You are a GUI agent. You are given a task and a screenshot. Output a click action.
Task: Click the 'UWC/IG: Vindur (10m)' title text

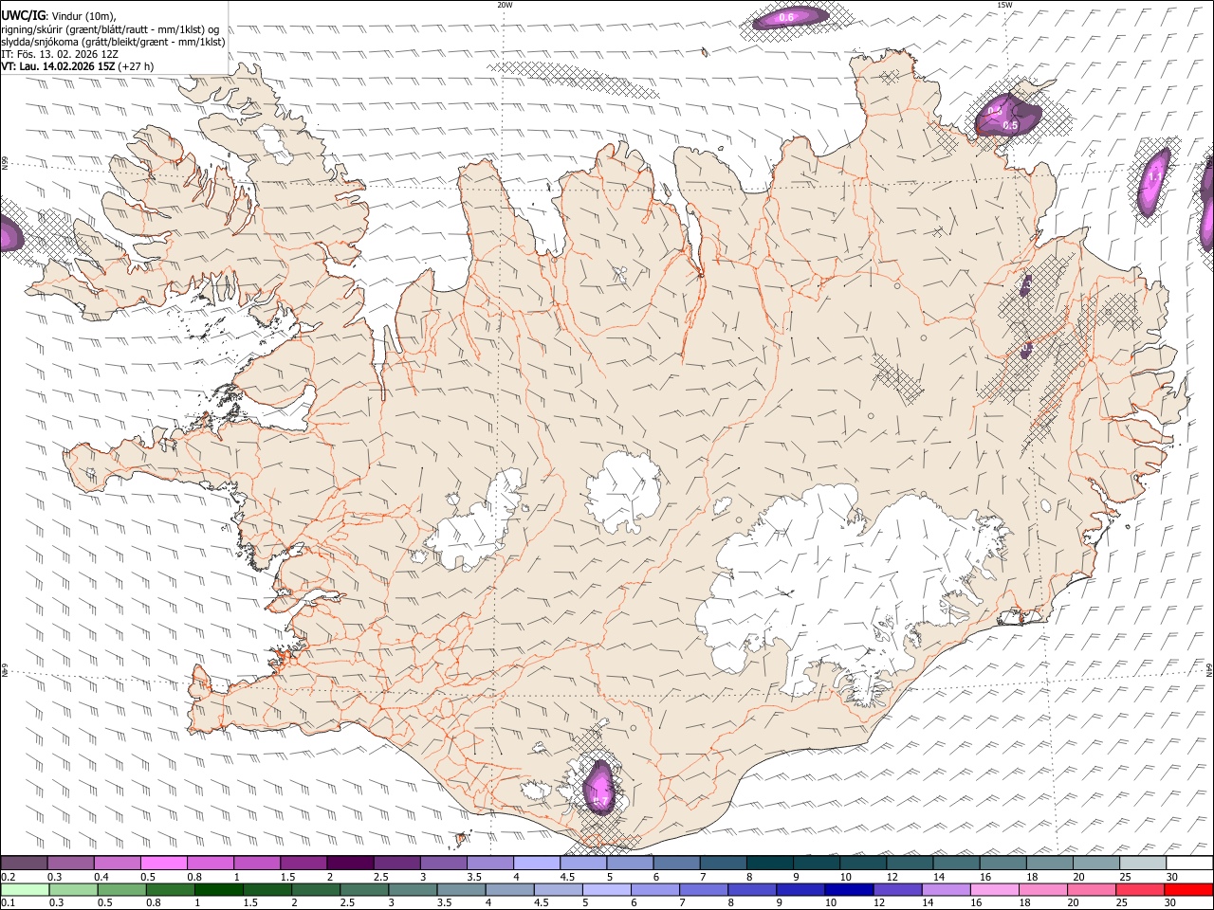pyautogui.click(x=59, y=16)
